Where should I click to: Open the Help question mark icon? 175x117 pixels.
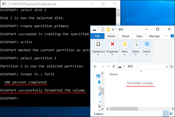(x=172, y=36)
